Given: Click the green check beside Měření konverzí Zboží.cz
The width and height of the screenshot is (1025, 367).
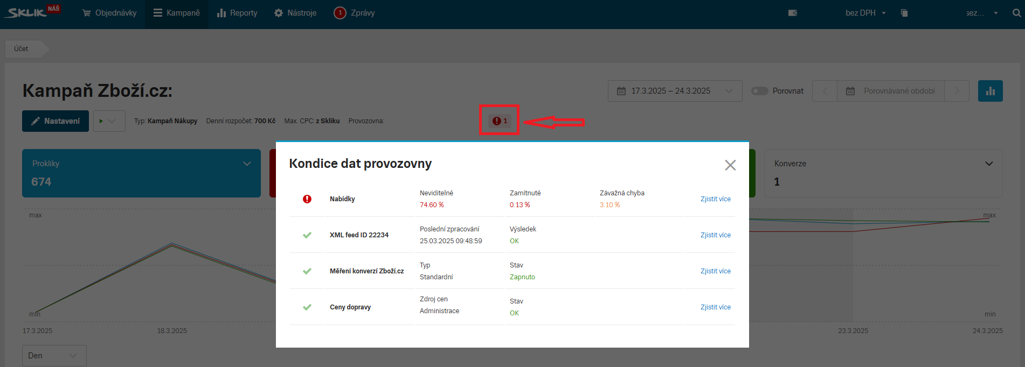Looking at the screenshot, I should pyautogui.click(x=307, y=271).
